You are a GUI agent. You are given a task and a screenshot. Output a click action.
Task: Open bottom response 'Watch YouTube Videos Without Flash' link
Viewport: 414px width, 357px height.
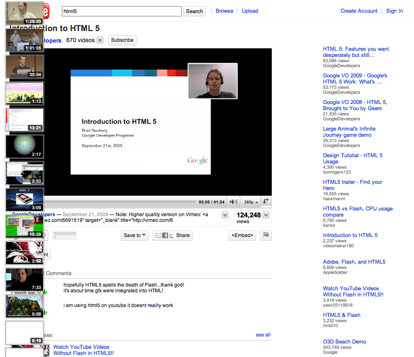coord(84,350)
